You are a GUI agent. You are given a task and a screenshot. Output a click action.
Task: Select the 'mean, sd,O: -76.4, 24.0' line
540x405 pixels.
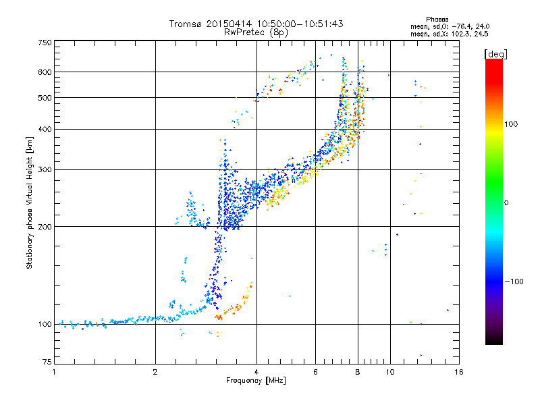[x=450, y=26]
